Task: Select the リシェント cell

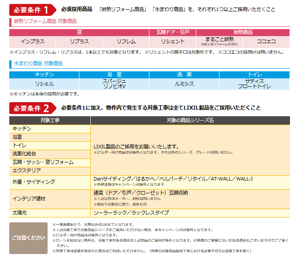Action: point(173,42)
